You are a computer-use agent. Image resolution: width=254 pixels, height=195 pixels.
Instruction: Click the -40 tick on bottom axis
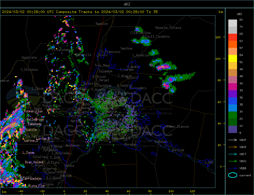(x=21, y=191)
